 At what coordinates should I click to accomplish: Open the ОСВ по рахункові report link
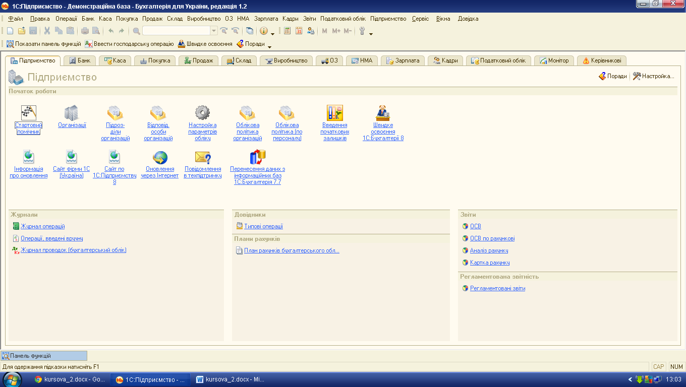[x=492, y=238]
